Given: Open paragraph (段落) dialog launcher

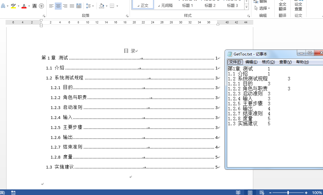Looking at the screenshot, I should pos(127,16).
